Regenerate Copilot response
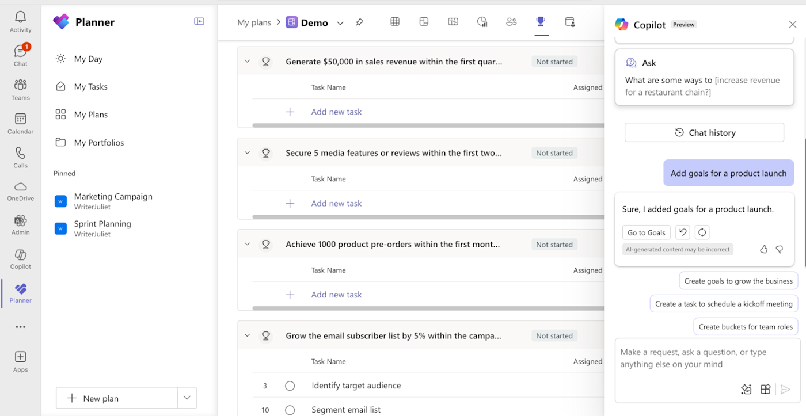 coord(702,232)
